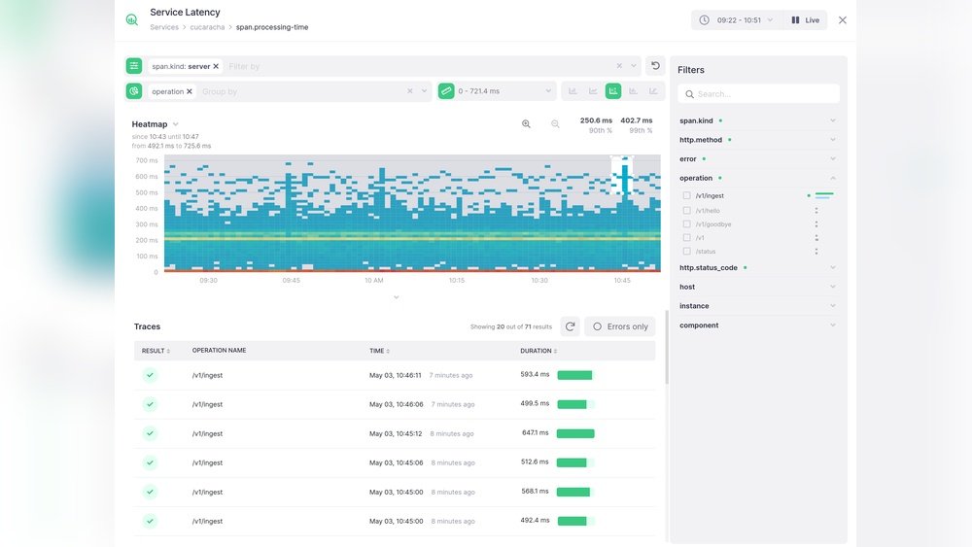
Task: Select the highlighted green chart type icon
Action: click(613, 91)
